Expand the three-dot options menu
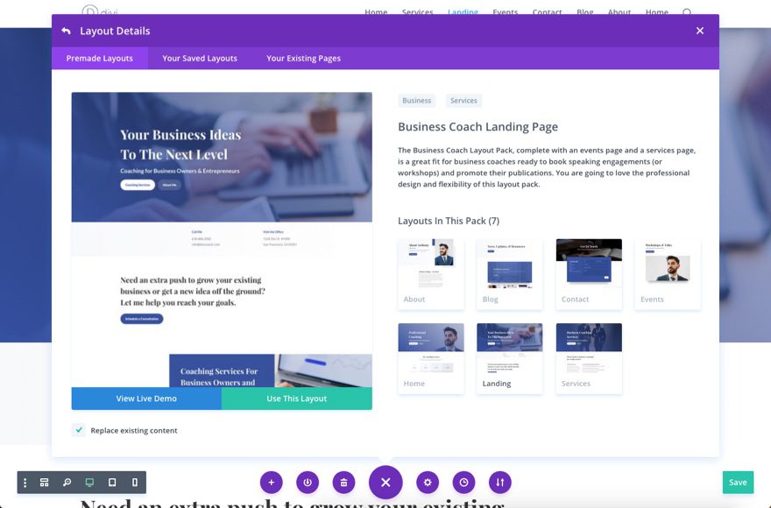This screenshot has height=508, width=771. coord(24,482)
